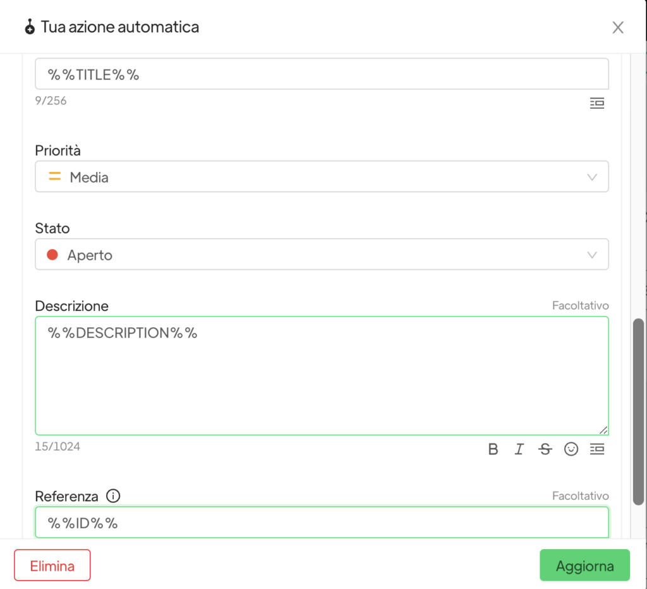Click inside the Descrizione text area

[x=322, y=376]
